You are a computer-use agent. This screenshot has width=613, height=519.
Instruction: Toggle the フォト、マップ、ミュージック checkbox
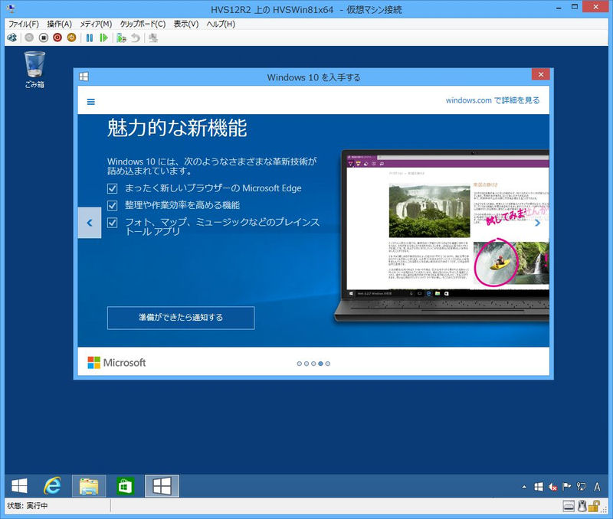tap(112, 223)
